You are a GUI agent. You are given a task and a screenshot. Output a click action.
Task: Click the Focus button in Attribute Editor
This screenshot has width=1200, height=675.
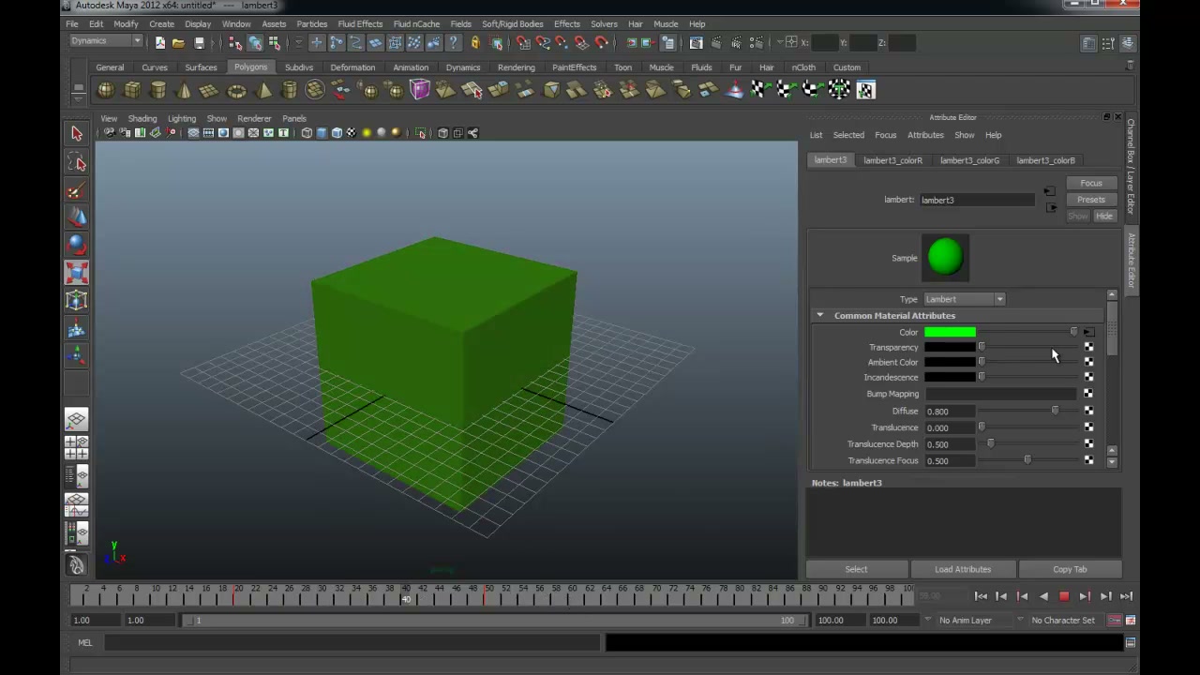point(1091,183)
